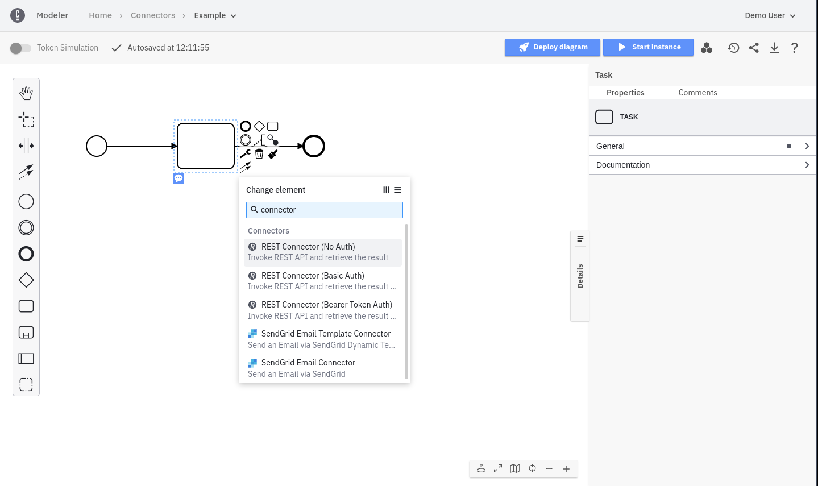
Task: Activate the lasso selection tool
Action: [26, 119]
